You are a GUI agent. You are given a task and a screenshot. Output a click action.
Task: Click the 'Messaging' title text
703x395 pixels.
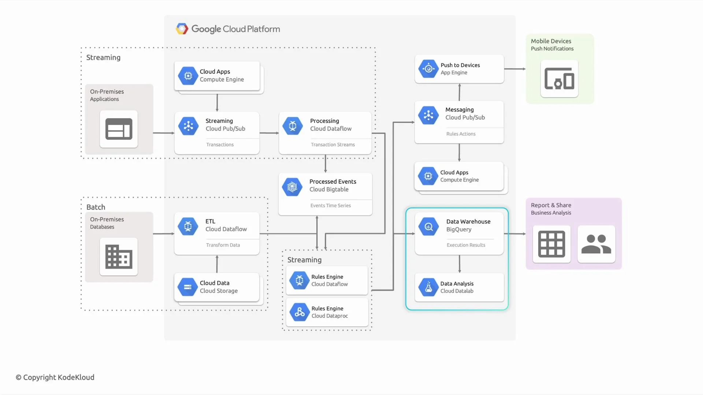[459, 109]
